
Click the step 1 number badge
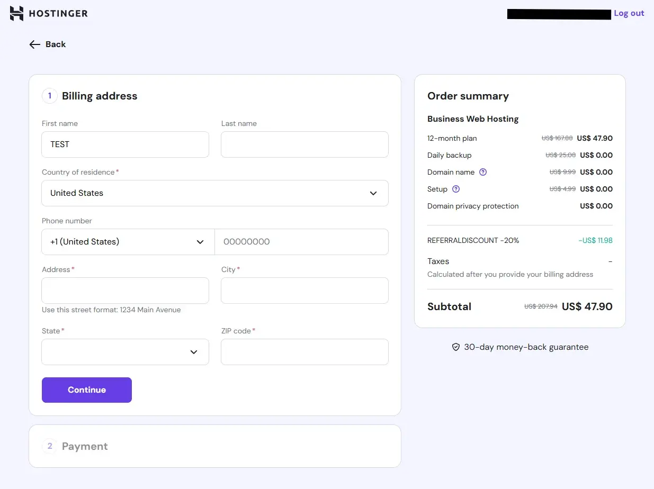50,96
